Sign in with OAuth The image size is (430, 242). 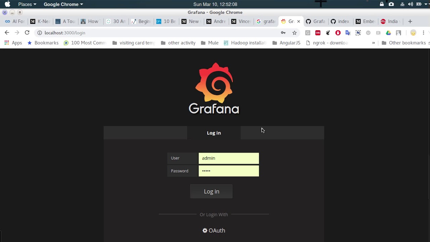(214, 230)
